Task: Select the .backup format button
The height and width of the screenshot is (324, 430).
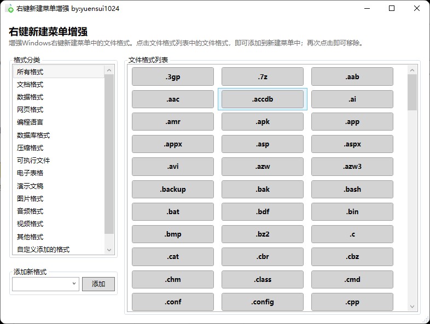Action: (173, 189)
